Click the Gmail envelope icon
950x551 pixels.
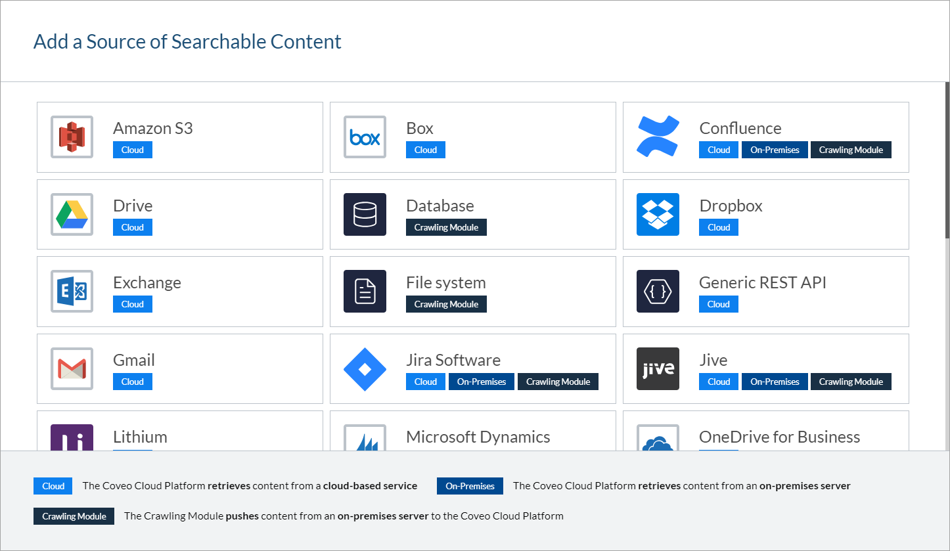[x=72, y=368]
